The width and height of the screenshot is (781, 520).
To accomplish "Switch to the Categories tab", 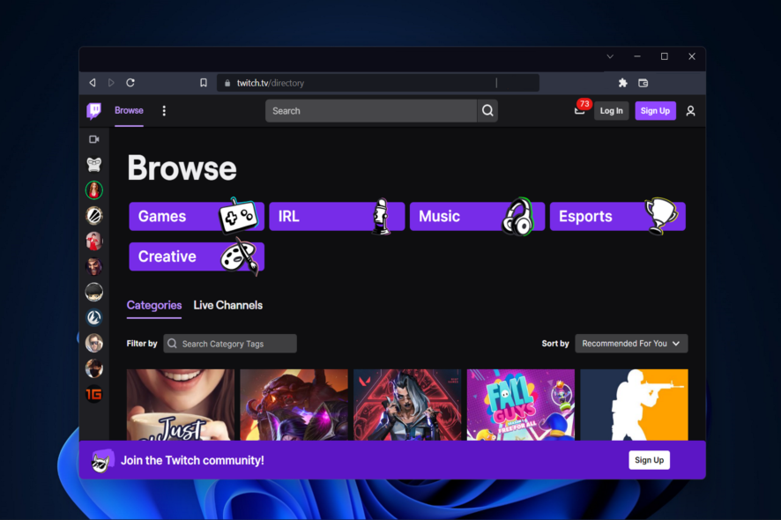I will pyautogui.click(x=154, y=305).
